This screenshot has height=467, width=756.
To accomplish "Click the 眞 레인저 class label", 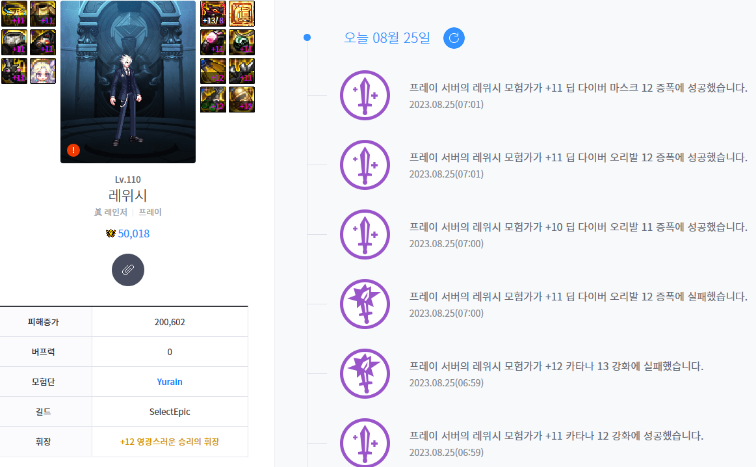I will (111, 212).
